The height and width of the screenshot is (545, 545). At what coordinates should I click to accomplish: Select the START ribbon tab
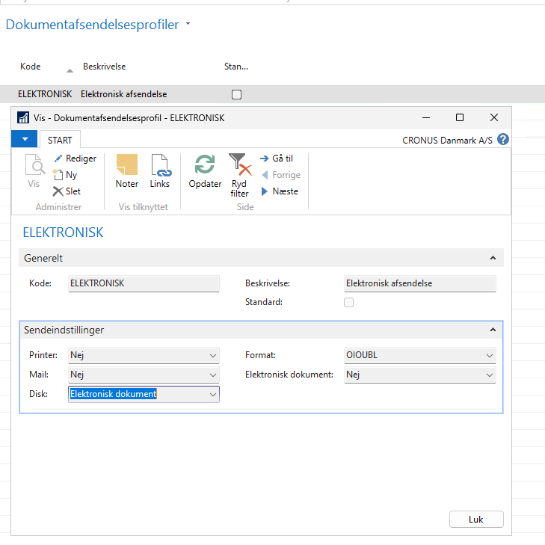(x=61, y=140)
